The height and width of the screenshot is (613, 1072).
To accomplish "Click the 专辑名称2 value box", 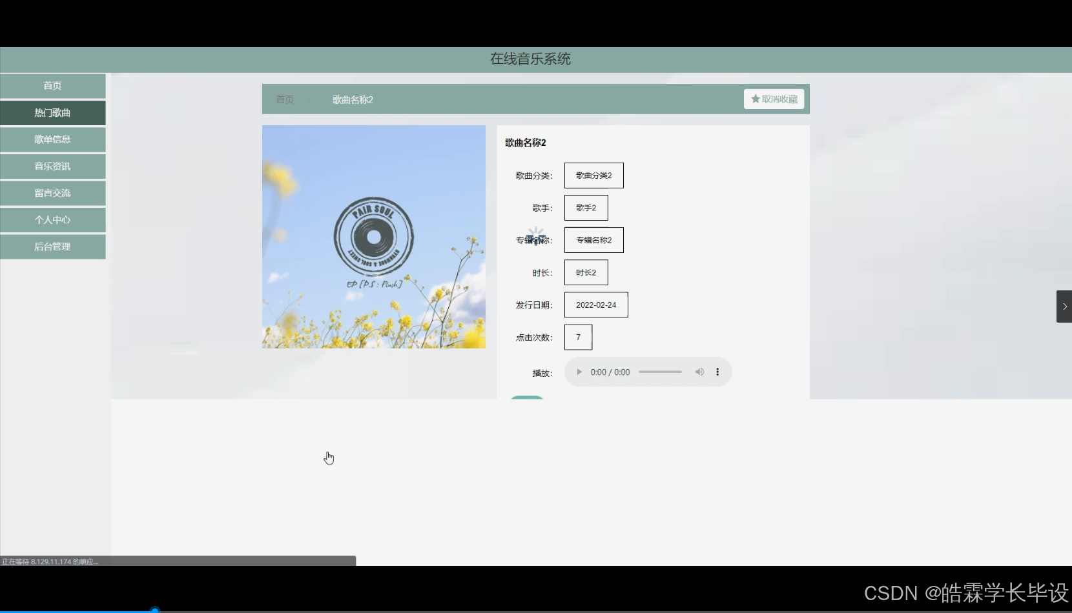I will click(594, 240).
